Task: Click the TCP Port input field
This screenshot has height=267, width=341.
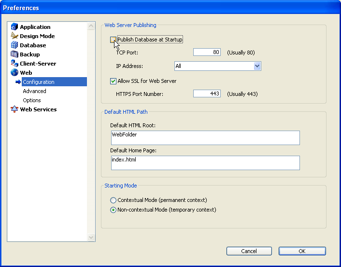Action: 207,53
